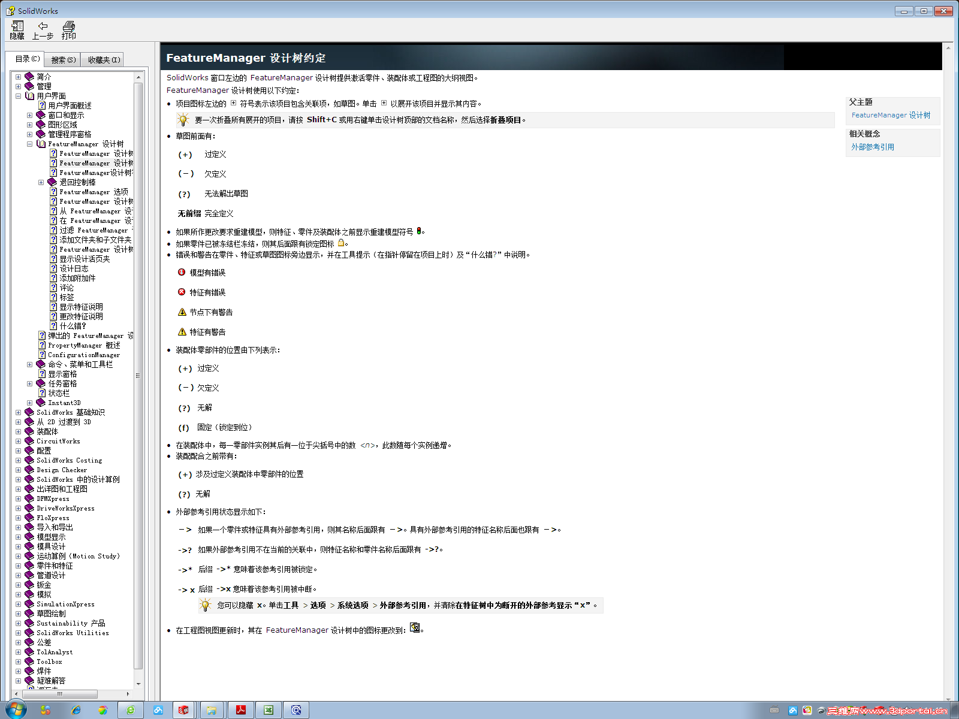Image resolution: width=959 pixels, height=719 pixels.
Task: Click the question-mark page icon beside 评论
Action: [53, 288]
